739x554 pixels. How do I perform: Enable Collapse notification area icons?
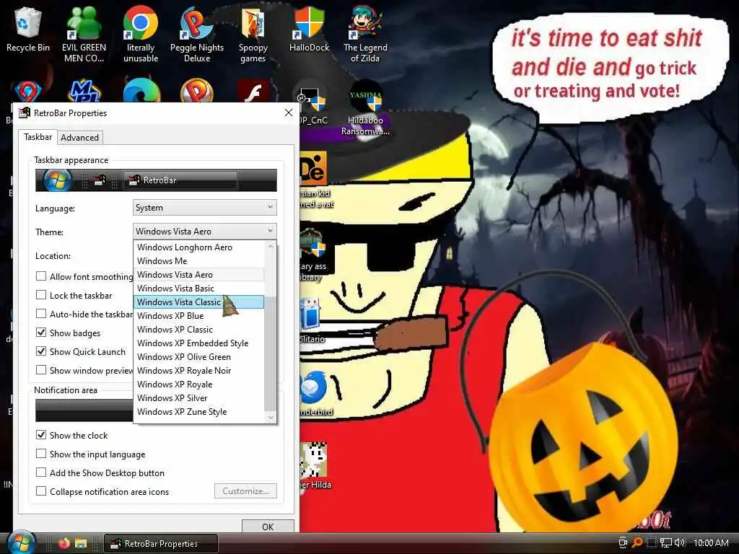(41, 491)
